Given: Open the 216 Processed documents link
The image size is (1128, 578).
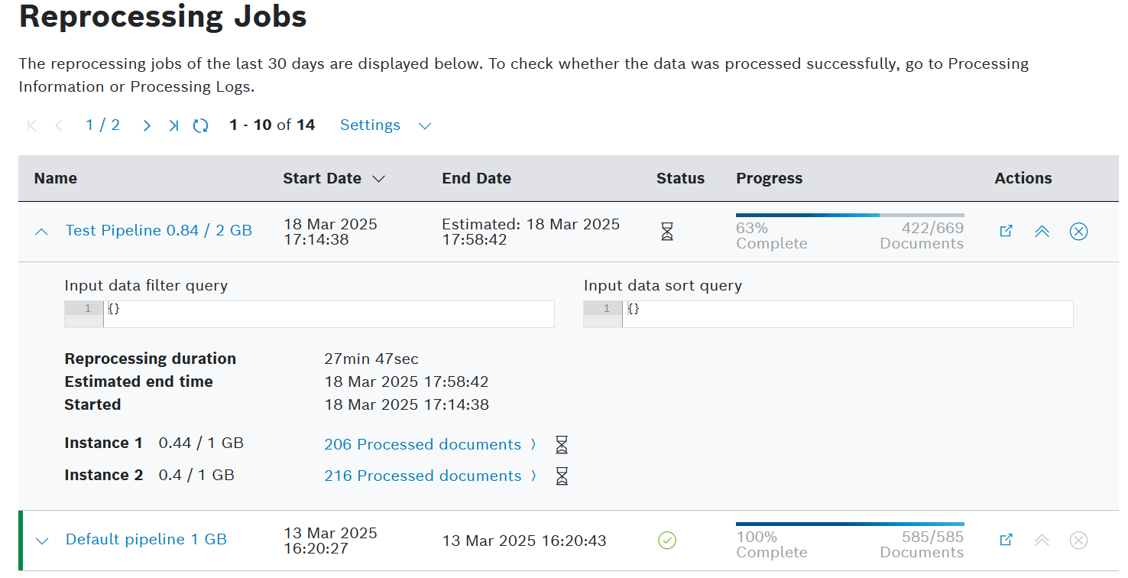Looking at the screenshot, I should point(423,476).
